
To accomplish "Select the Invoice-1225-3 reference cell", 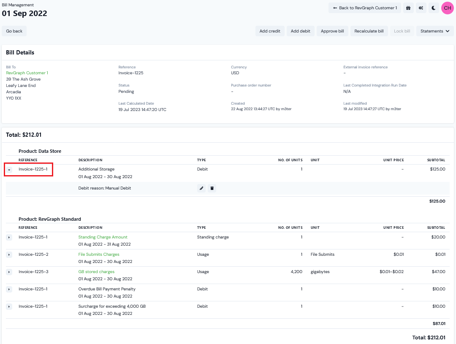I will [x=33, y=271].
